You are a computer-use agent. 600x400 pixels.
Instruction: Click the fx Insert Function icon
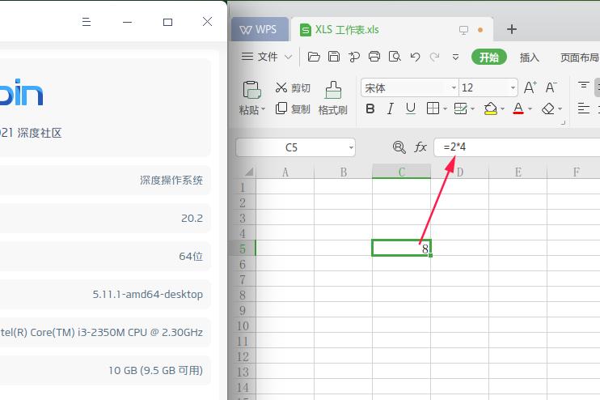click(x=420, y=147)
